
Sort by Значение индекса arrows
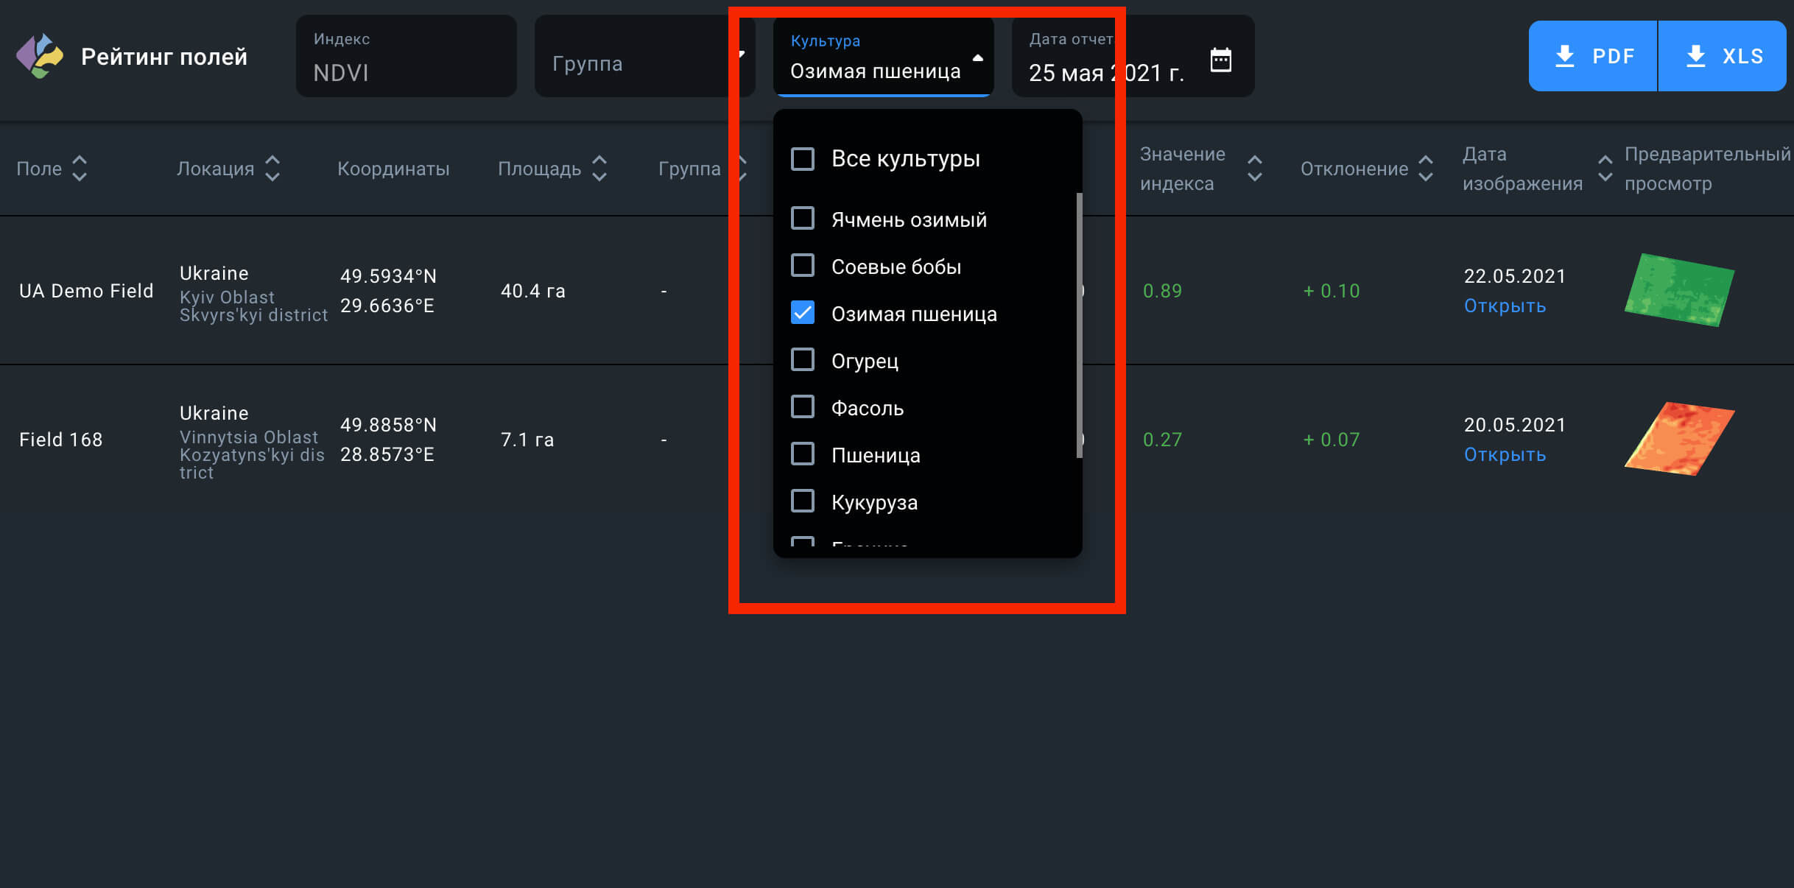pyautogui.click(x=1255, y=169)
